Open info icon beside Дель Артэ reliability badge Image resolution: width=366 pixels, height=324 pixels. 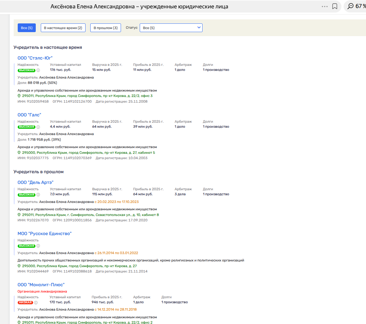38,195
